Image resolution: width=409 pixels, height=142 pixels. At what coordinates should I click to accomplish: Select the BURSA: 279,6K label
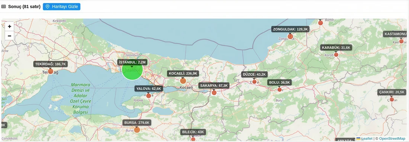(x=137, y=122)
